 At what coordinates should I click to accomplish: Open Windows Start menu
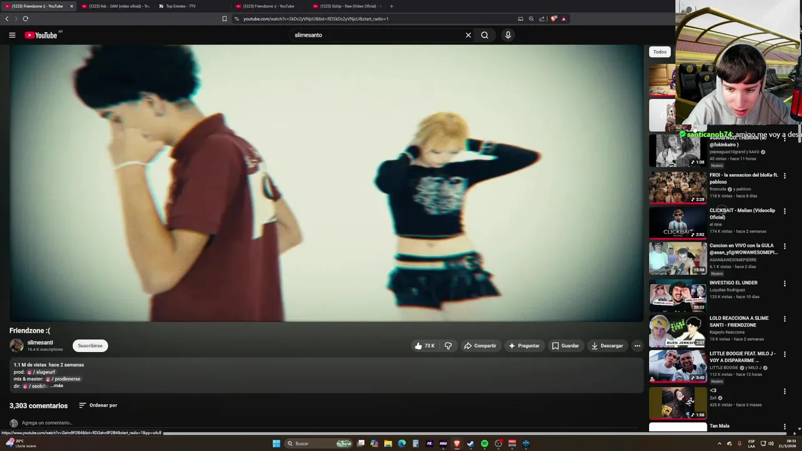click(x=276, y=443)
